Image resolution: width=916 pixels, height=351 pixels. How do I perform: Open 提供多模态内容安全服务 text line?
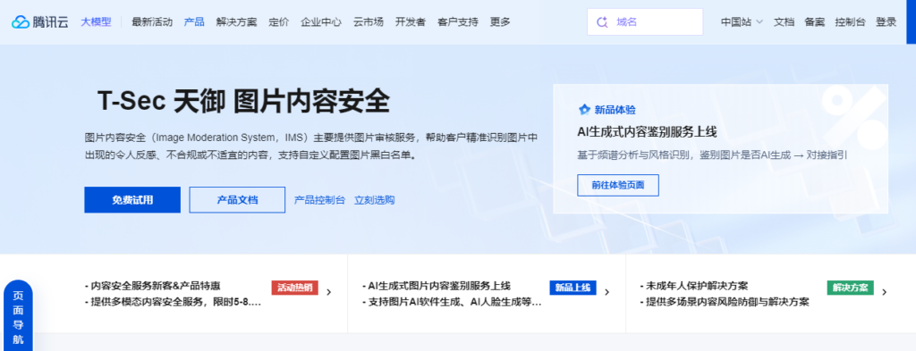click(173, 303)
